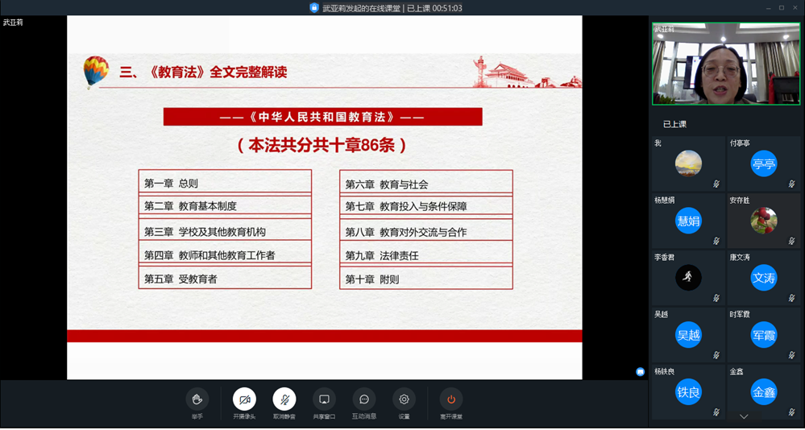
Task: Click the 慧娟 participant avatar
Action: click(x=688, y=221)
